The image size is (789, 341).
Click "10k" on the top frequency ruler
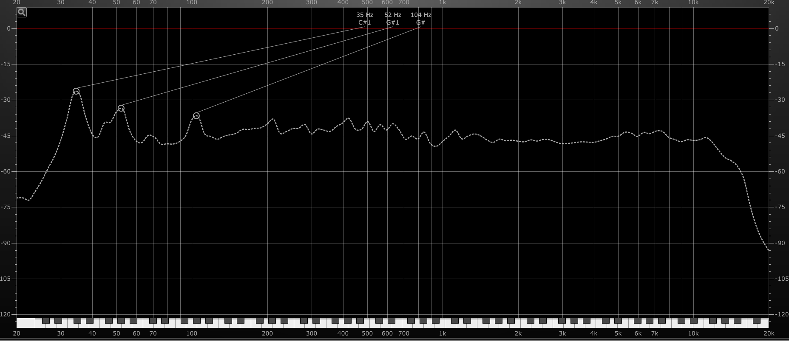tap(693, 3)
